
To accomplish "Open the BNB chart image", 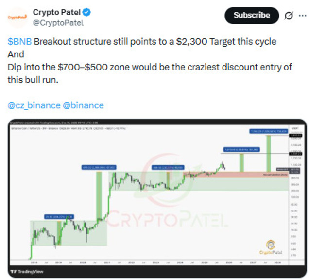I will 154,194.
